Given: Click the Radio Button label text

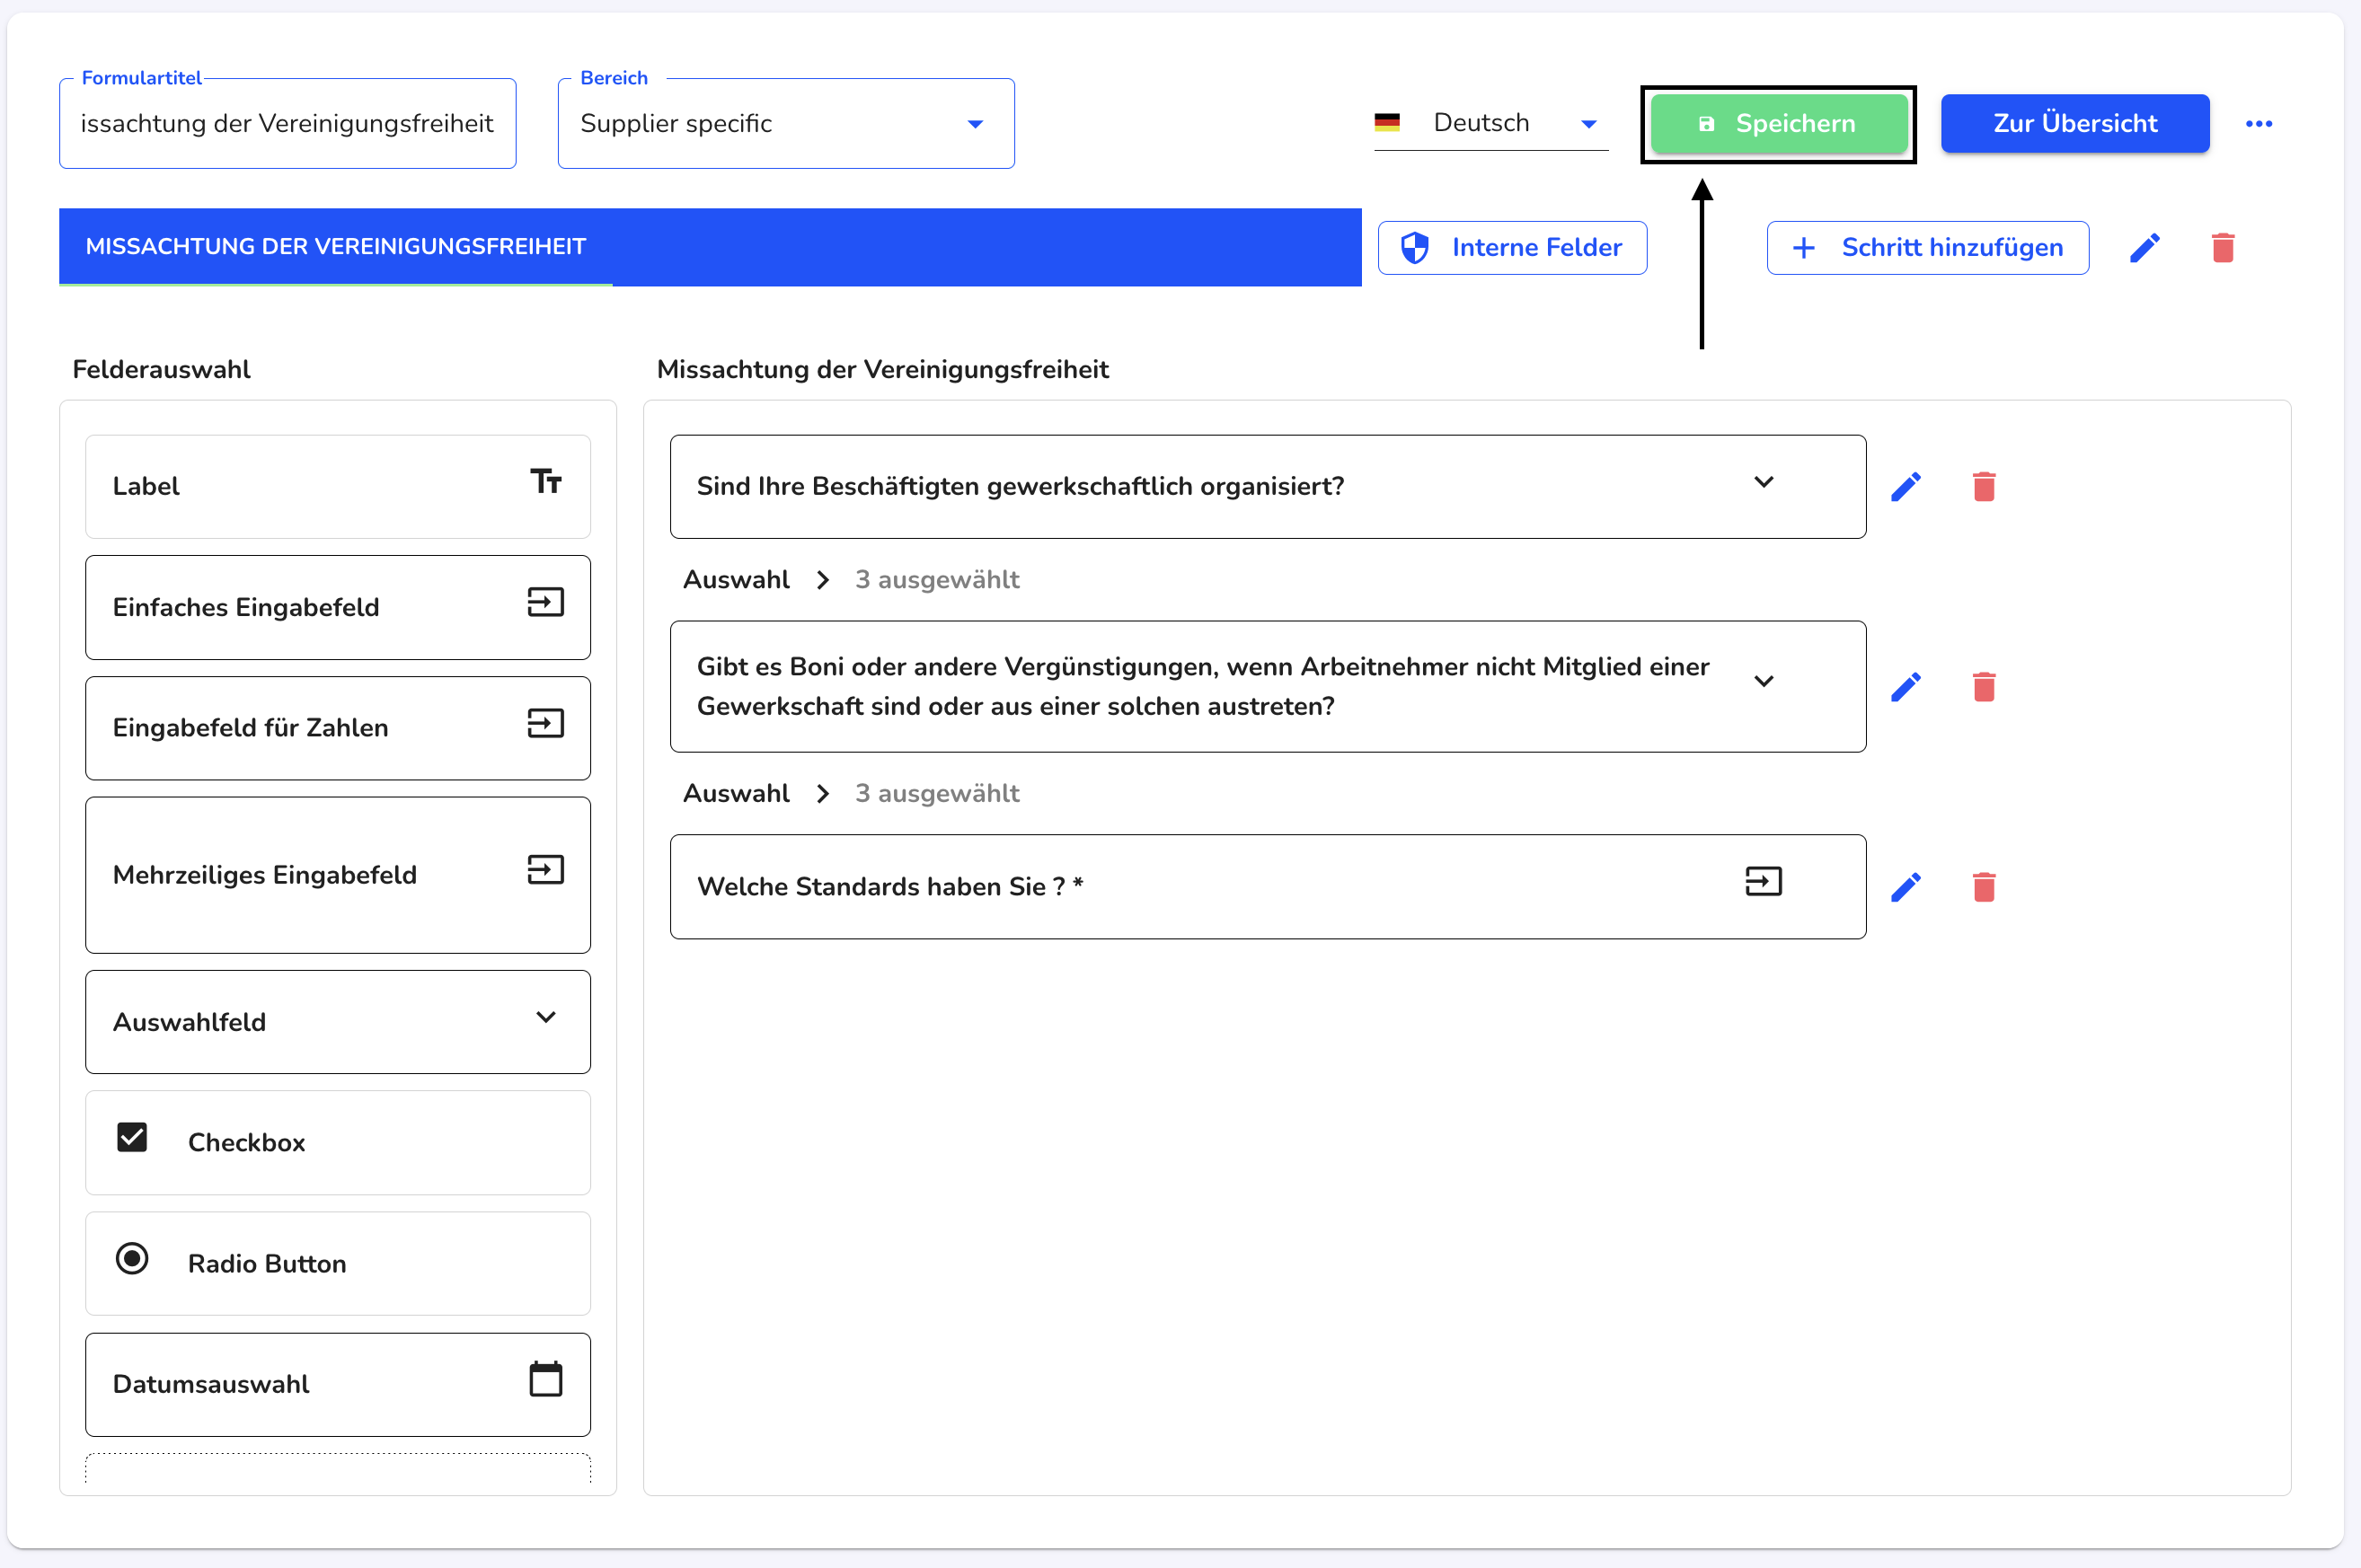Looking at the screenshot, I should tap(267, 1264).
